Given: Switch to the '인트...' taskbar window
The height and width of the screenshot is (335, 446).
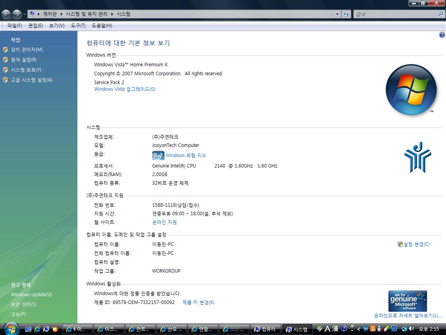Looking at the screenshot, I should 140,329.
